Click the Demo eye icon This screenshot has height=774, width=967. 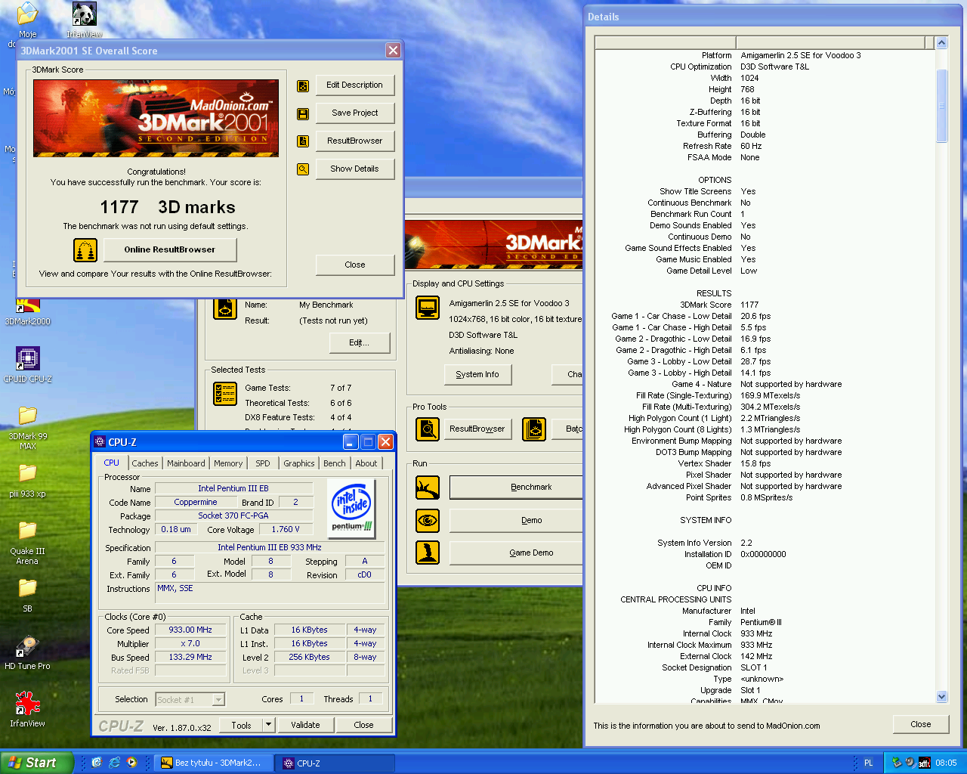pos(428,520)
